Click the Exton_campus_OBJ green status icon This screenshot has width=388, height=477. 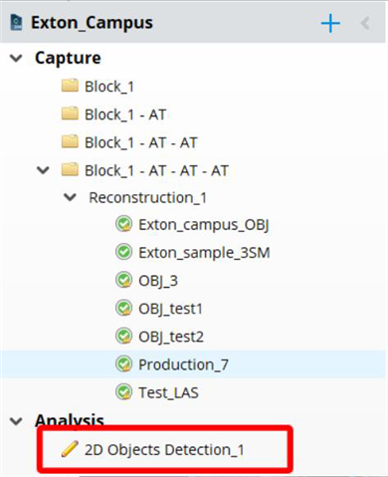(x=124, y=224)
